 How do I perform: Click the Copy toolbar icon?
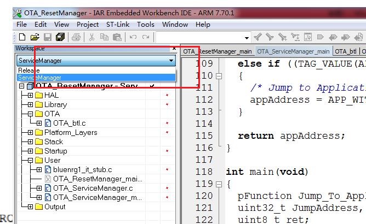105,37
